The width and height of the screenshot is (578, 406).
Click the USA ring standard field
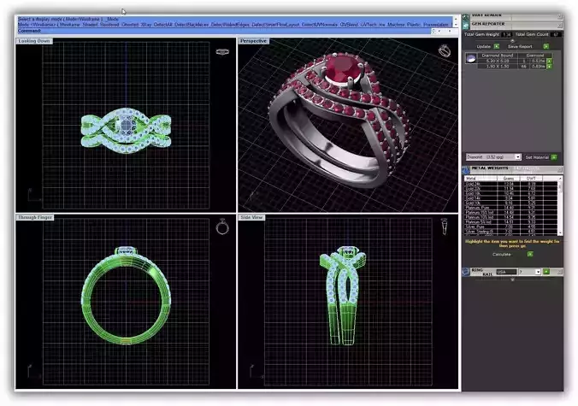[506, 272]
